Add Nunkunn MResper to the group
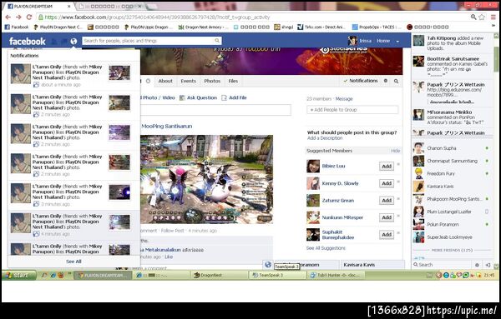This screenshot has width=501, height=319. 387,217
